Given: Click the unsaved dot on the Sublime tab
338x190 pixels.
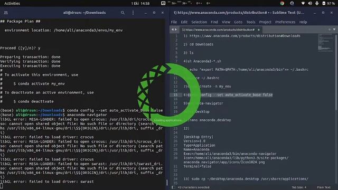Looking at the screenshot, I should tap(259, 30).
